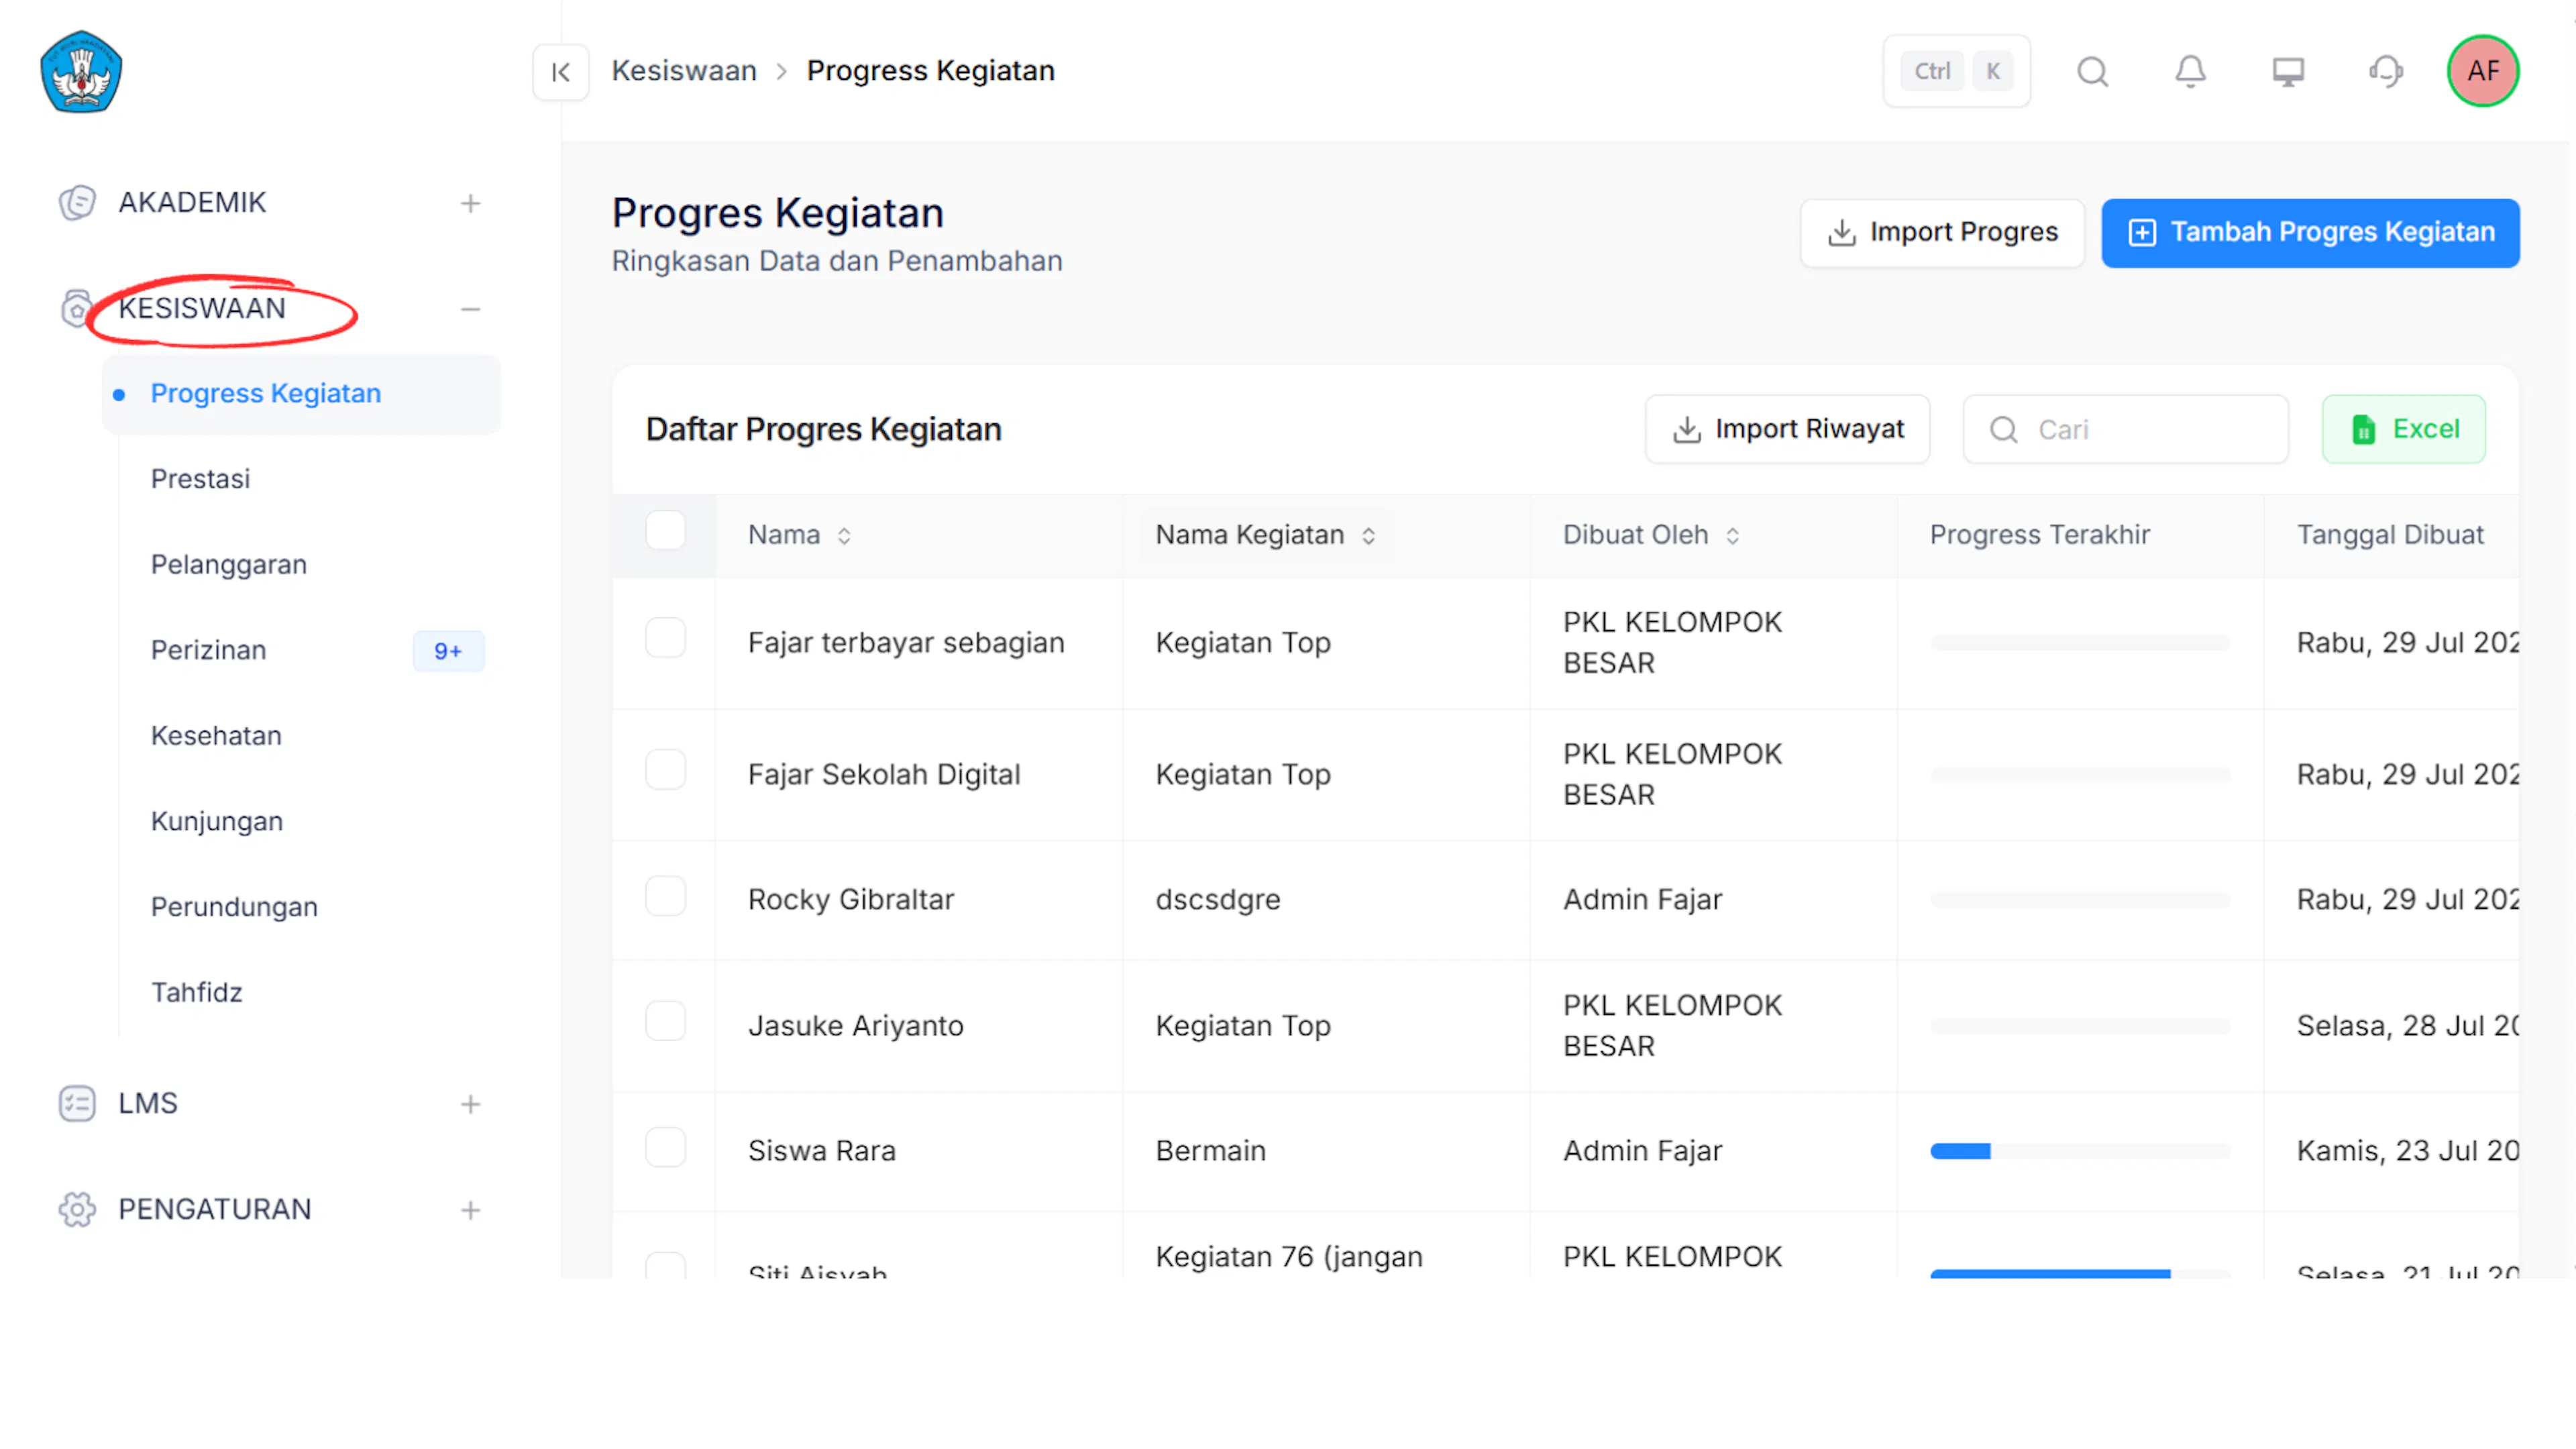Tick checkbox for Siswa Rara row
Viewport: 2576px width, 1449px height.
[665, 1147]
